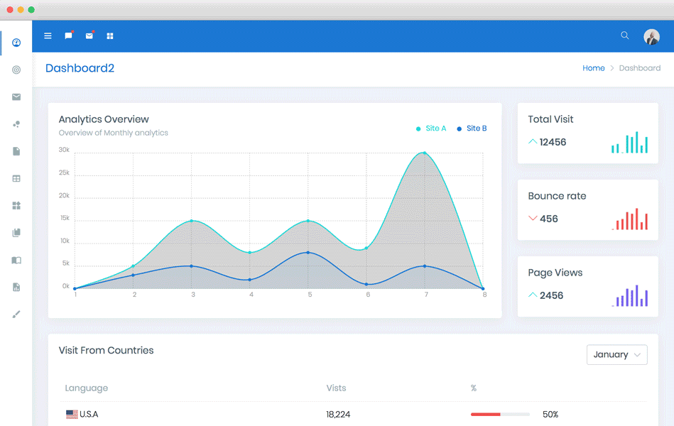The image size is (674, 426).
Task: Open the user profile avatar
Action: [651, 37]
